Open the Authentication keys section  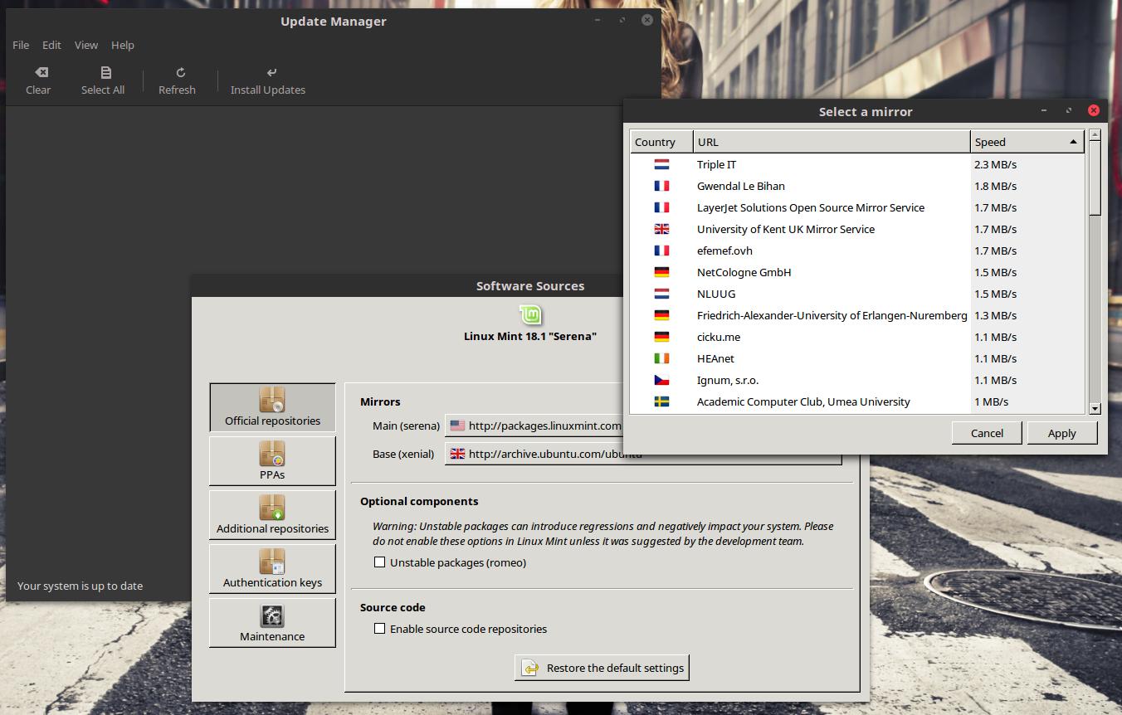click(272, 569)
